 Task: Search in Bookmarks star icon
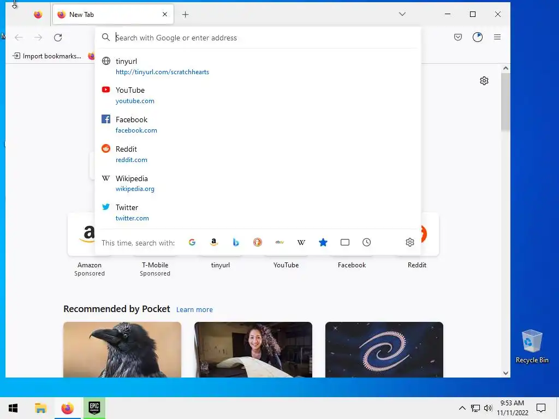point(323,242)
